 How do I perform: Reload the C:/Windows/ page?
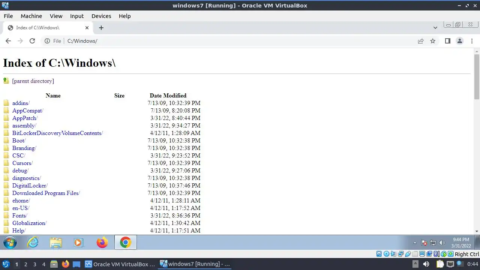(32, 41)
